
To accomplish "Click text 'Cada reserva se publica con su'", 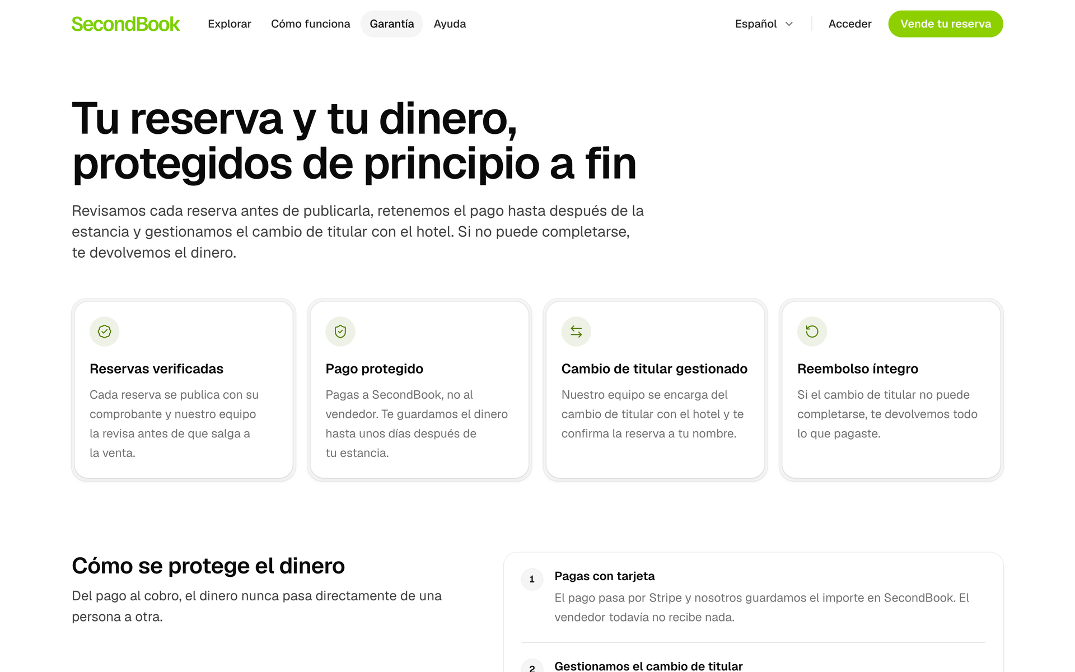I will [174, 395].
